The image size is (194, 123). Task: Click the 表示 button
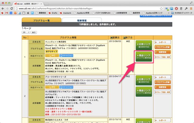pyautogui.click(x=34, y=32)
